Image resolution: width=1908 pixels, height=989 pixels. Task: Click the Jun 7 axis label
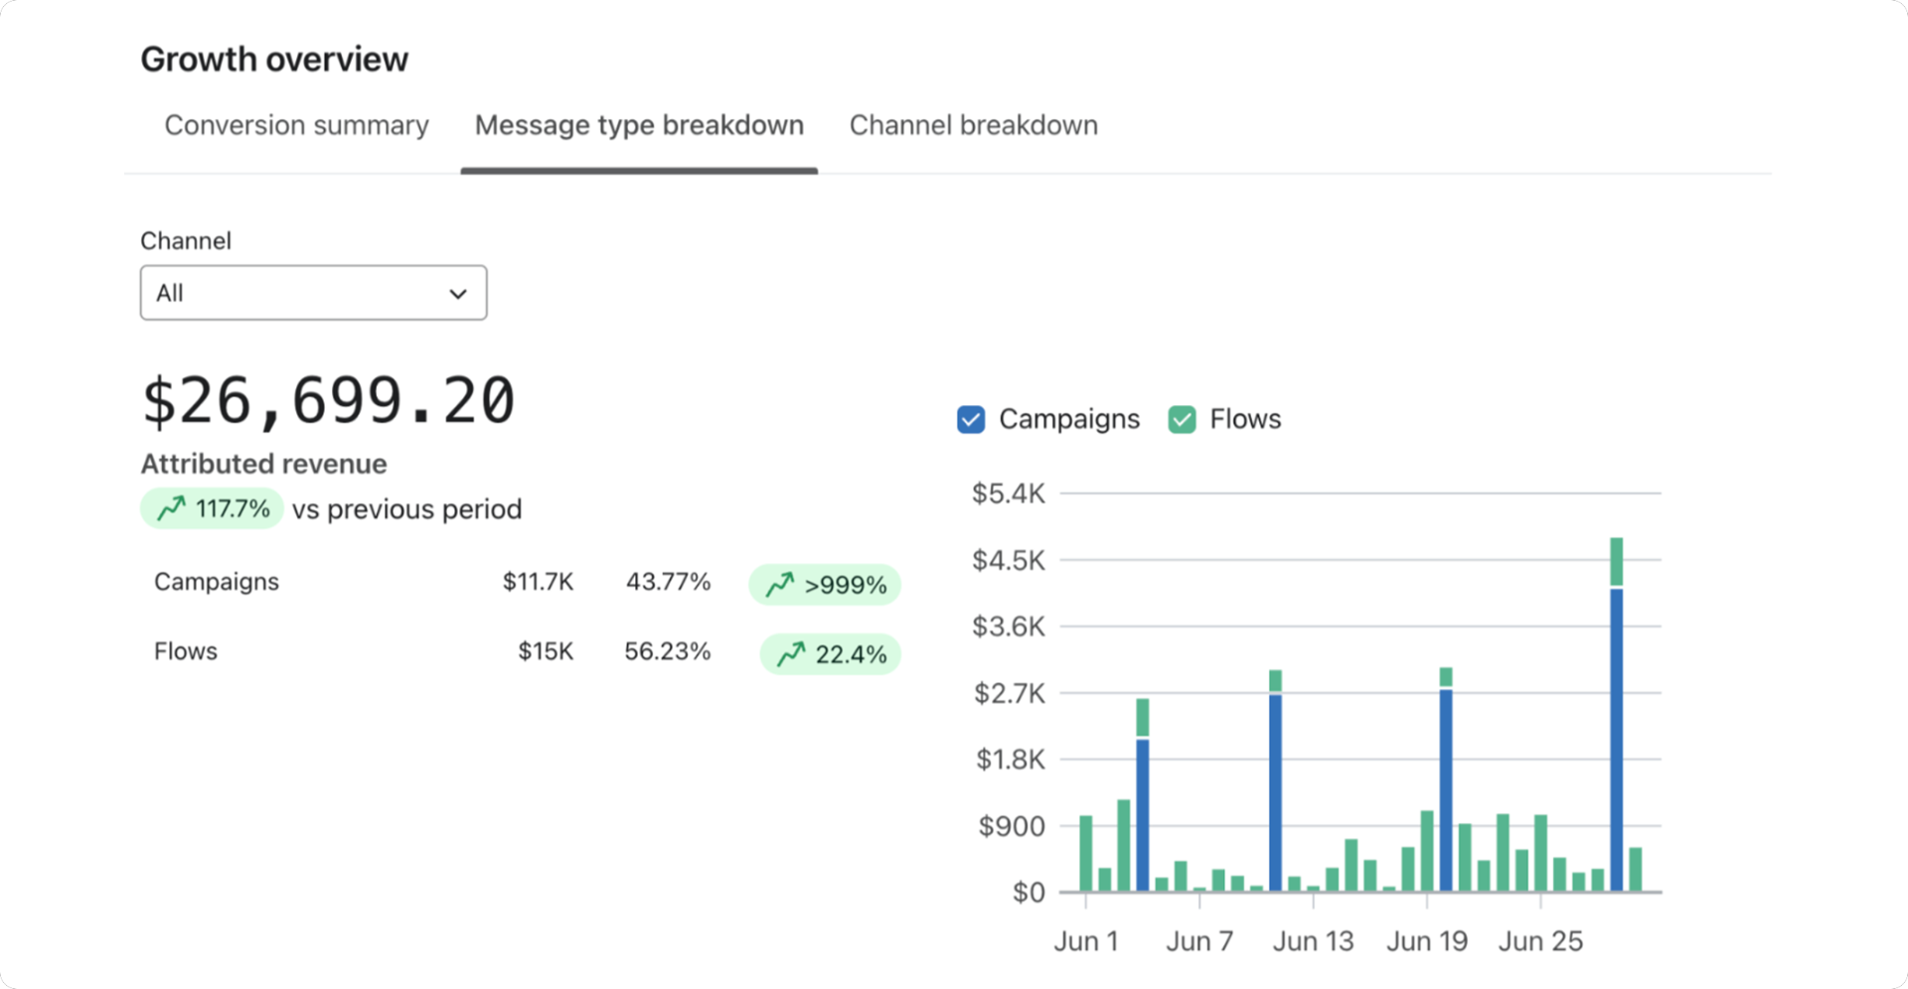[x=1199, y=941]
